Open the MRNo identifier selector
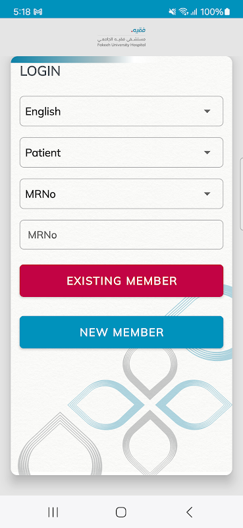This screenshot has height=528, width=243. click(x=121, y=193)
